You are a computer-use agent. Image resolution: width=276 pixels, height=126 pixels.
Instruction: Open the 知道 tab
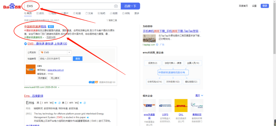77,13
